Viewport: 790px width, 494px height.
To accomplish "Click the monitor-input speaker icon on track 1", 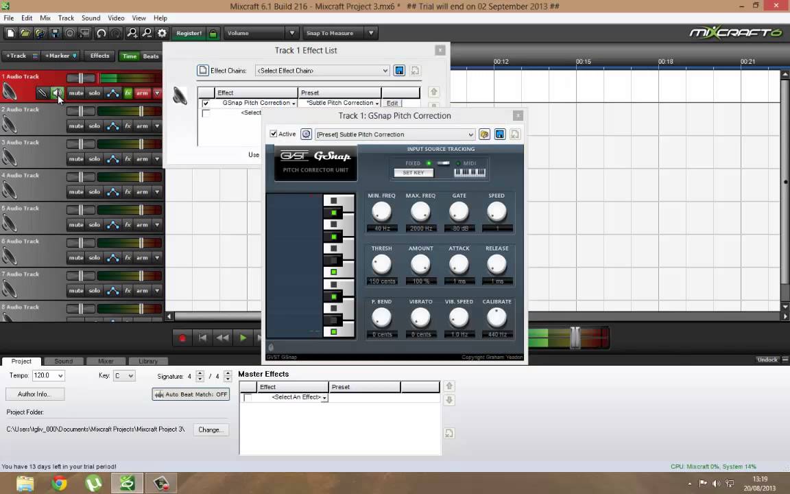I will pos(58,93).
